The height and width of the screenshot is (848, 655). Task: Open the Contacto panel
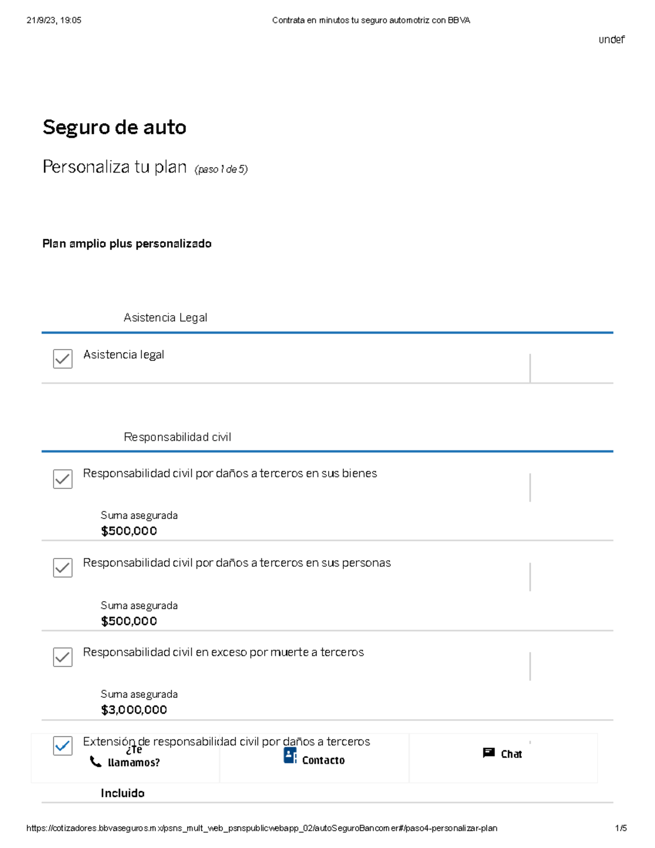[323, 760]
